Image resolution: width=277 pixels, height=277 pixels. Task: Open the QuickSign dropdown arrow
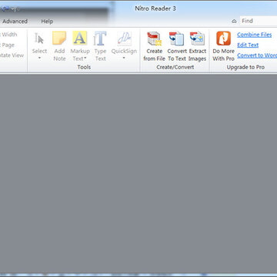click(124, 58)
